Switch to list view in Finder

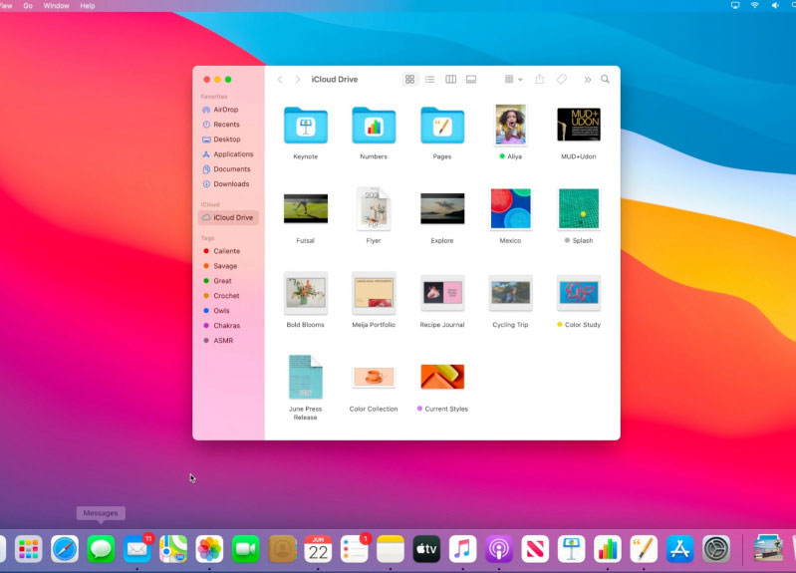[x=429, y=80]
